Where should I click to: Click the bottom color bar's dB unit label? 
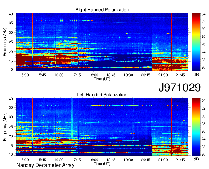coord(196,159)
